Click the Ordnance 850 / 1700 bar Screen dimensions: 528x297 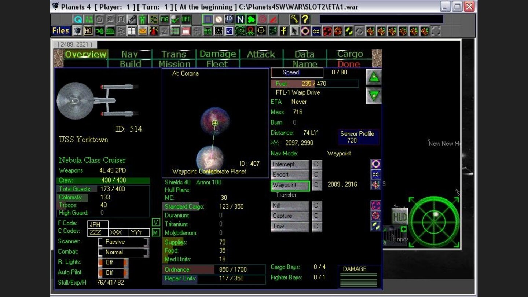click(214, 269)
